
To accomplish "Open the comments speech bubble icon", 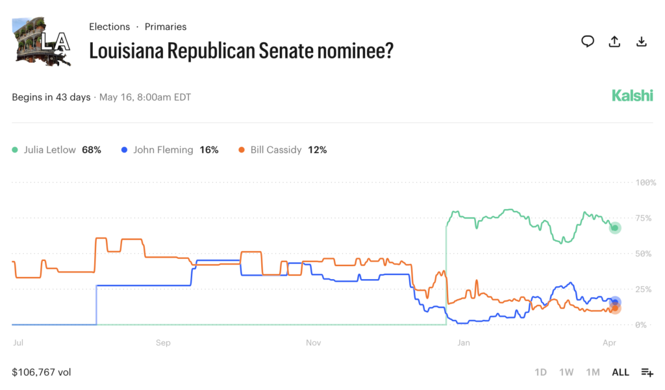I will (588, 42).
